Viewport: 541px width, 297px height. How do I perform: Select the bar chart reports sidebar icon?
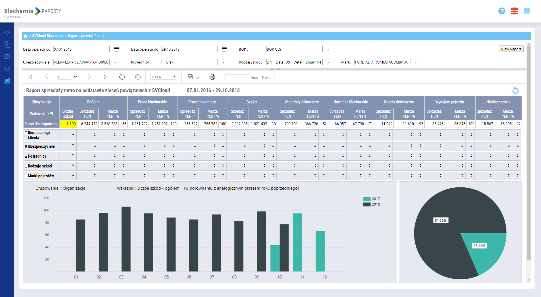click(x=7, y=81)
